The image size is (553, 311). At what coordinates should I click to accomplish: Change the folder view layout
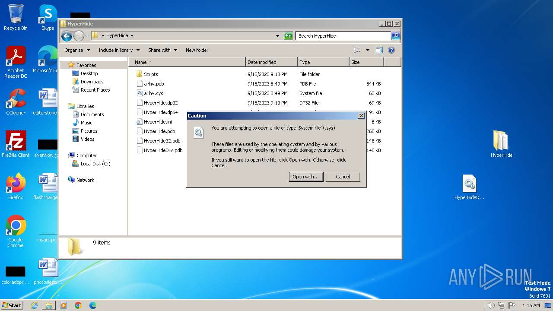[357, 50]
